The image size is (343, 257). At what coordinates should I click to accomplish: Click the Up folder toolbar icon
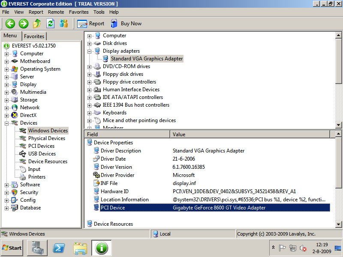(37, 24)
